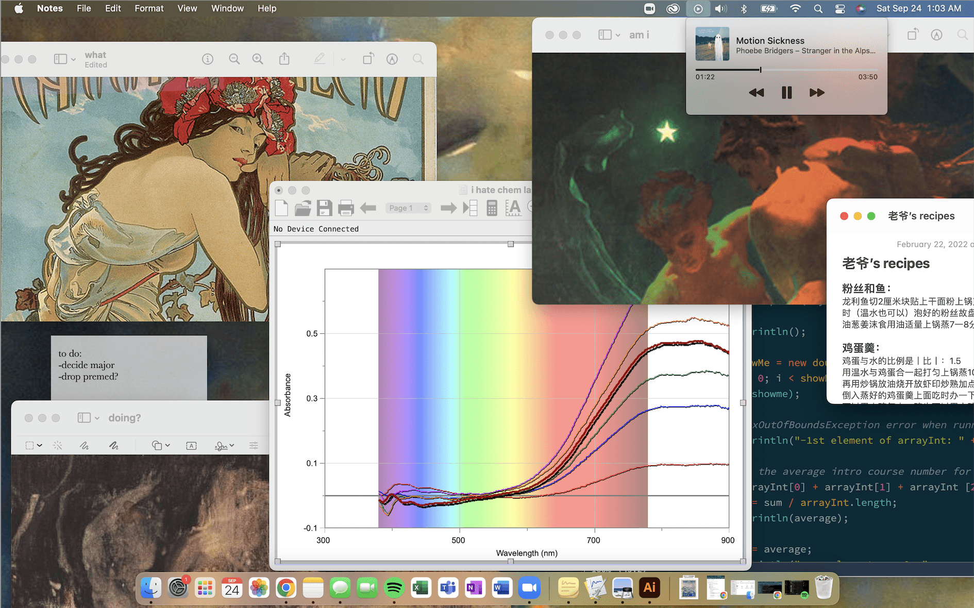Toggle markup in 'am i' window
The height and width of the screenshot is (608, 974).
937,35
